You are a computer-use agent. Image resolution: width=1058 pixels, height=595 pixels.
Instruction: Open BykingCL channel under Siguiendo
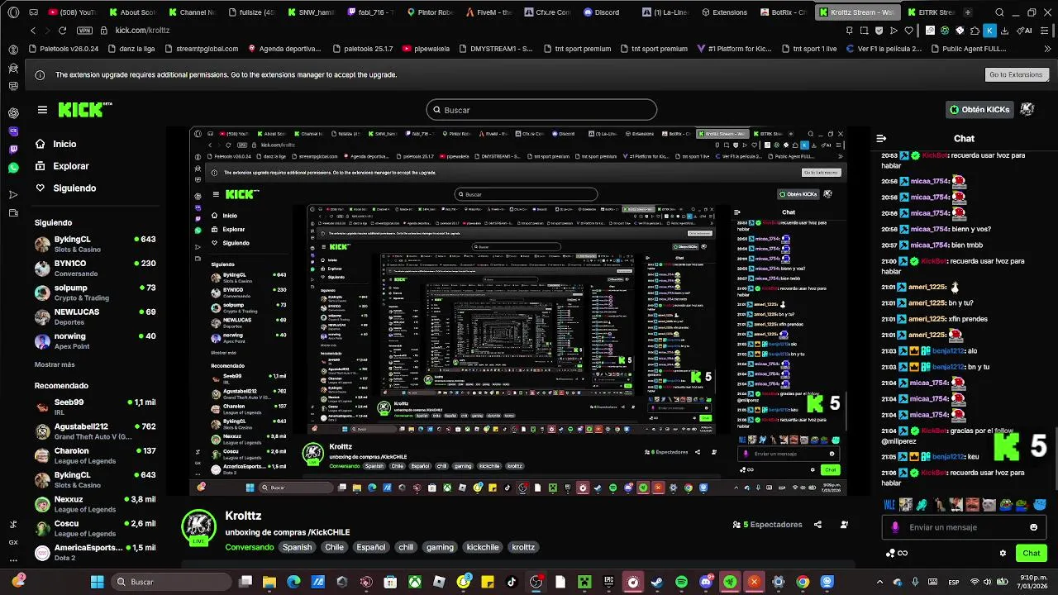pos(95,244)
